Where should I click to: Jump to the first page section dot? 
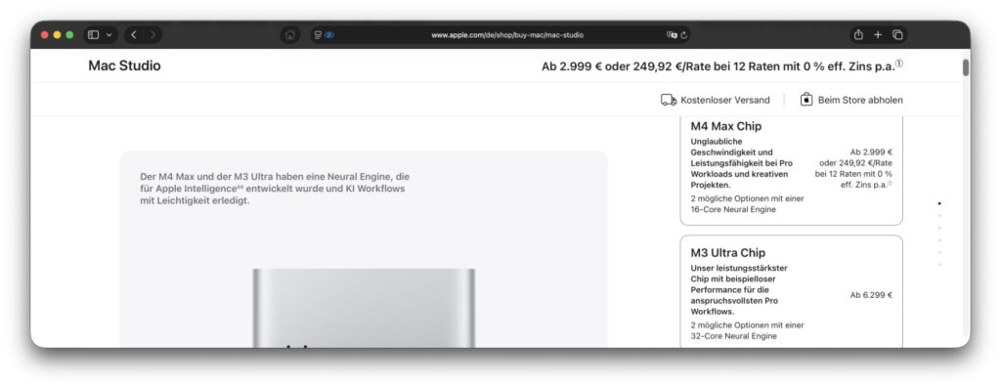939,203
